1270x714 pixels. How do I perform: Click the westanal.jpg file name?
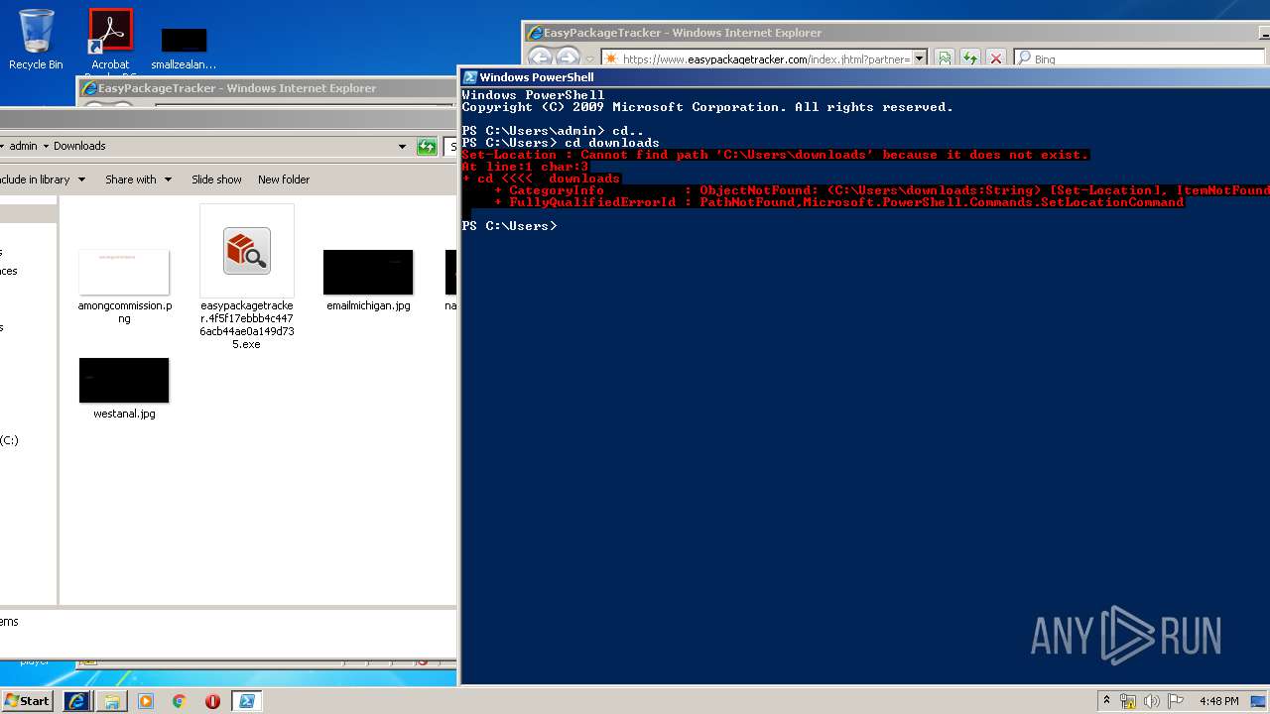click(x=124, y=414)
